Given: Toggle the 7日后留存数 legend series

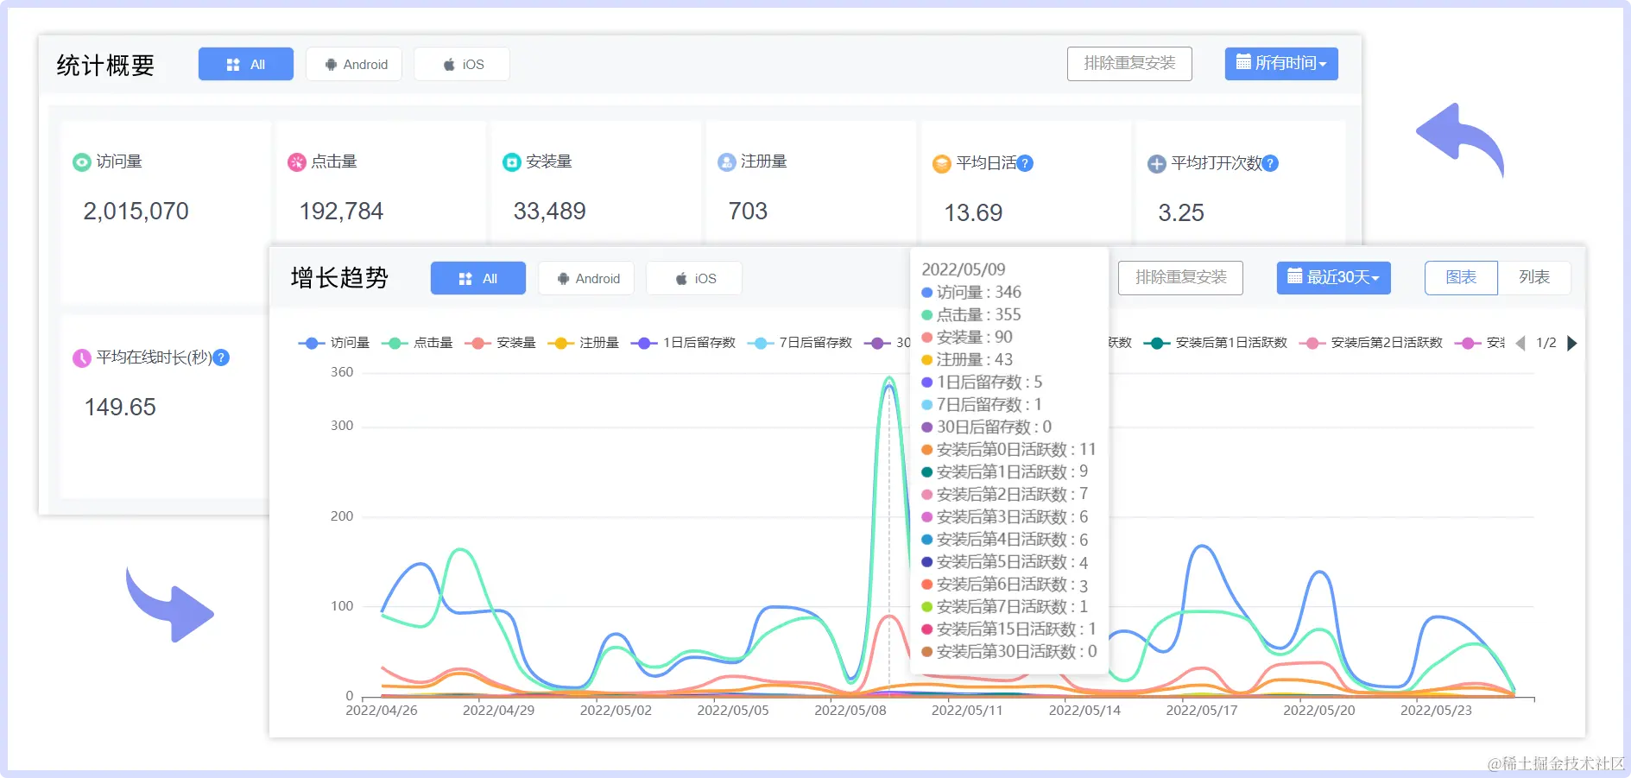Looking at the screenshot, I should [x=800, y=343].
